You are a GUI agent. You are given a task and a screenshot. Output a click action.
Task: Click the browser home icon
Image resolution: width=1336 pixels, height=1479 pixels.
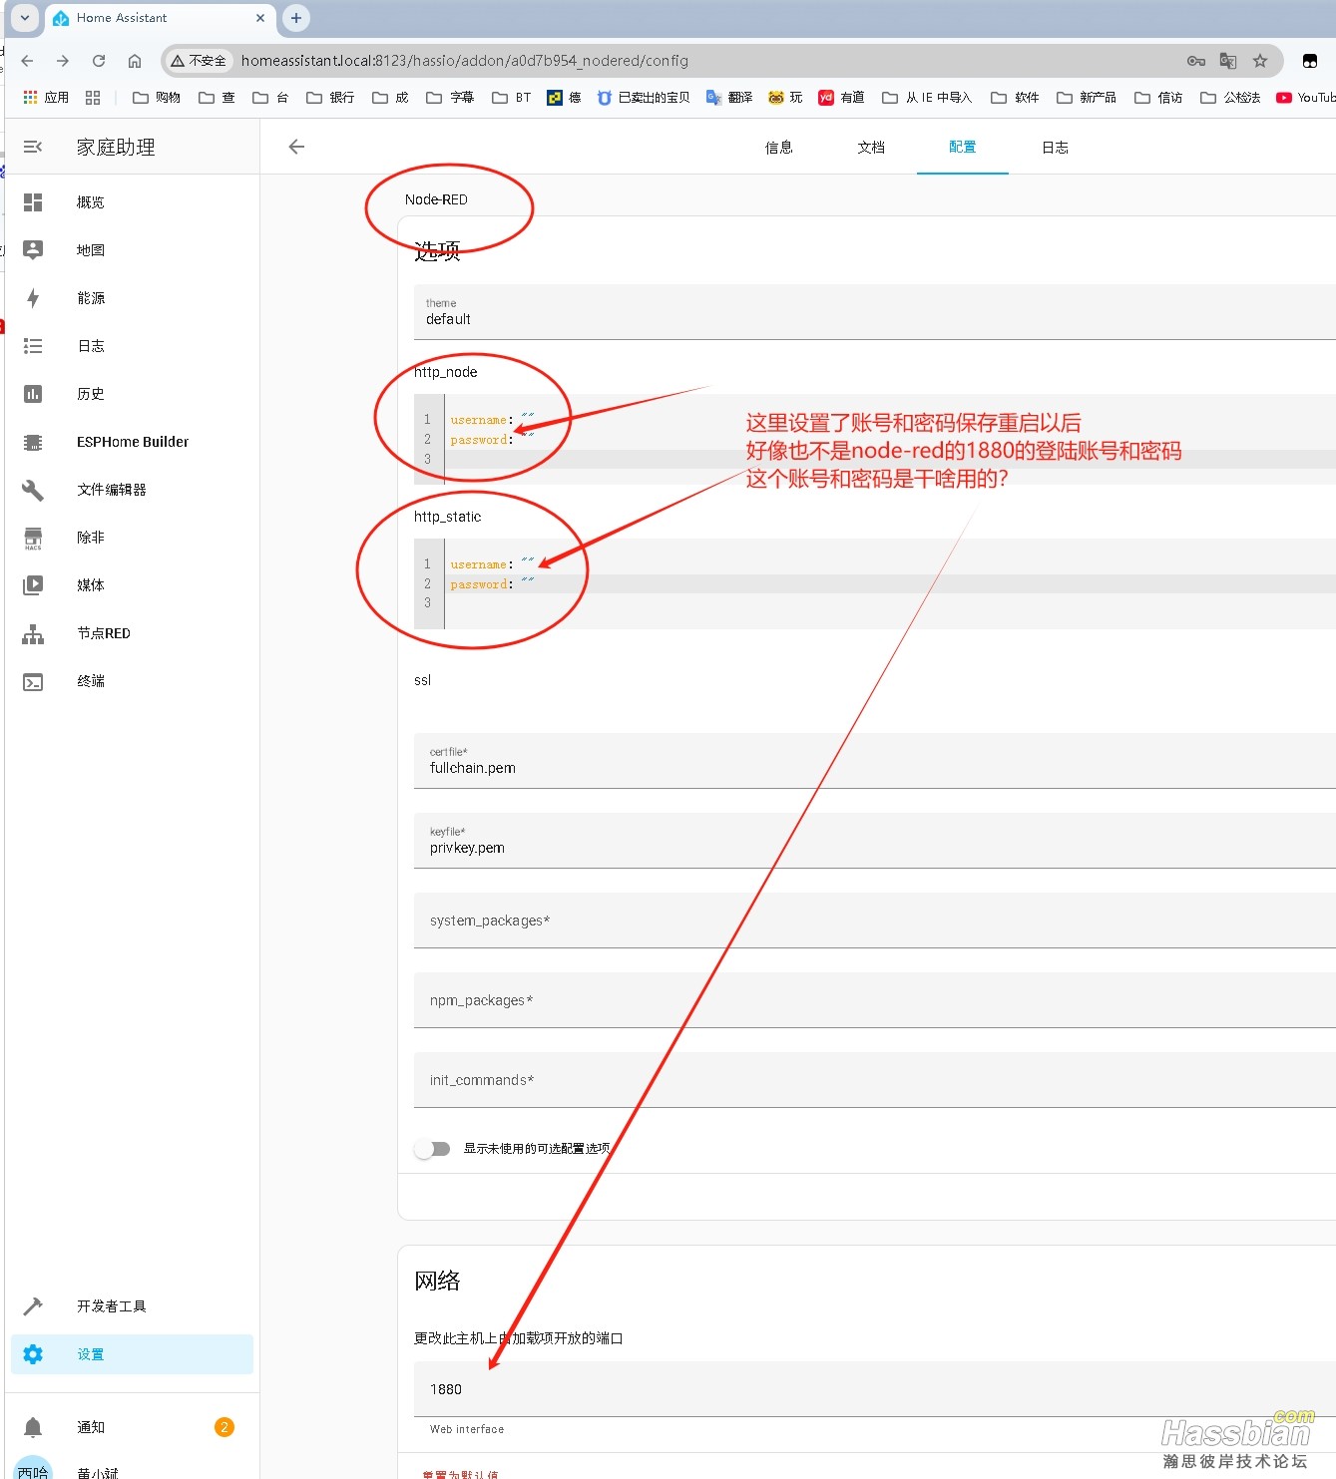tap(135, 61)
